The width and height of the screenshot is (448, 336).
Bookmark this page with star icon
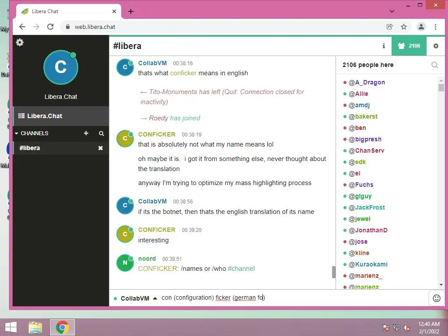pos(404,27)
